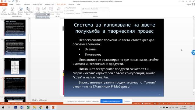Close the floating Slide Show popup
The height and width of the screenshot is (110, 195).
[x=49, y=15]
